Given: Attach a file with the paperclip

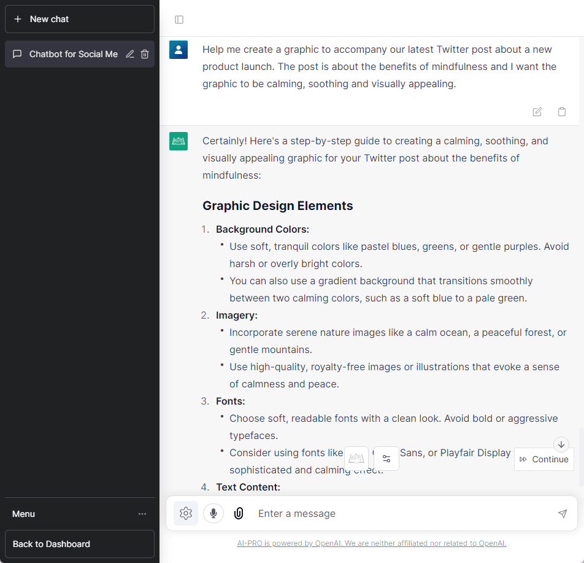Looking at the screenshot, I should [239, 513].
